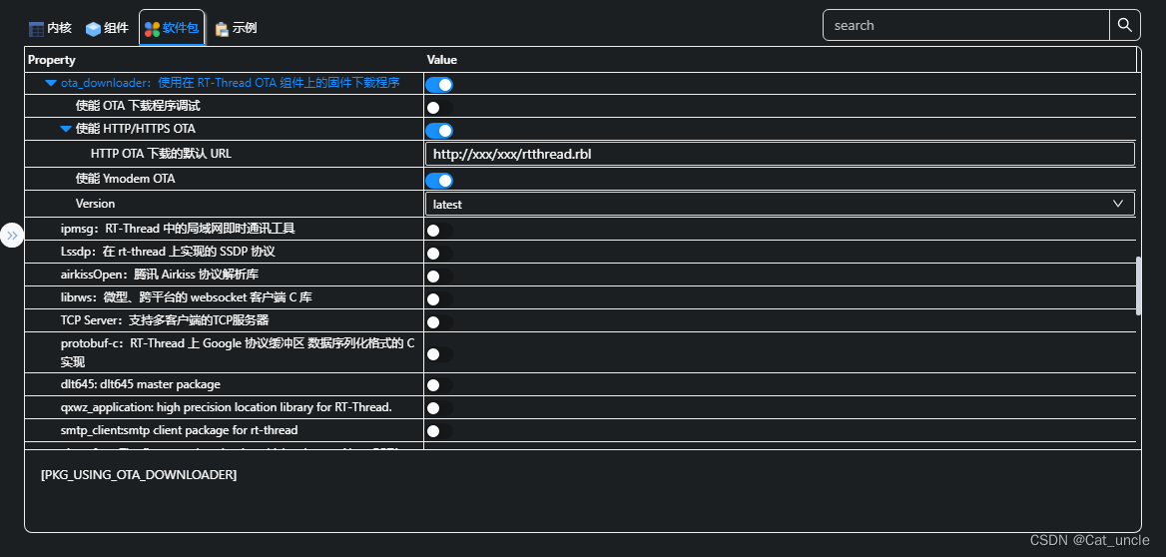
Task: Enable the Lssdp SSDP toggle
Action: 438,254
